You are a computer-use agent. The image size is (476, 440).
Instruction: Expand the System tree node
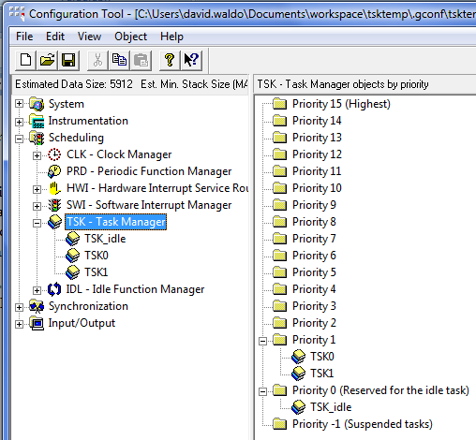click(19, 104)
